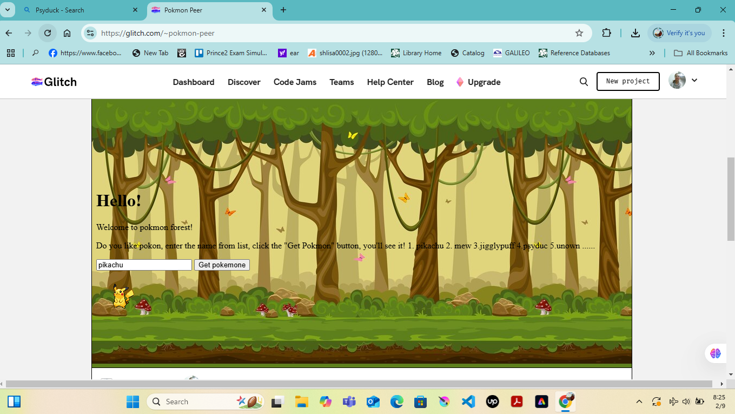Open the New Tab bookmark

pos(150,53)
